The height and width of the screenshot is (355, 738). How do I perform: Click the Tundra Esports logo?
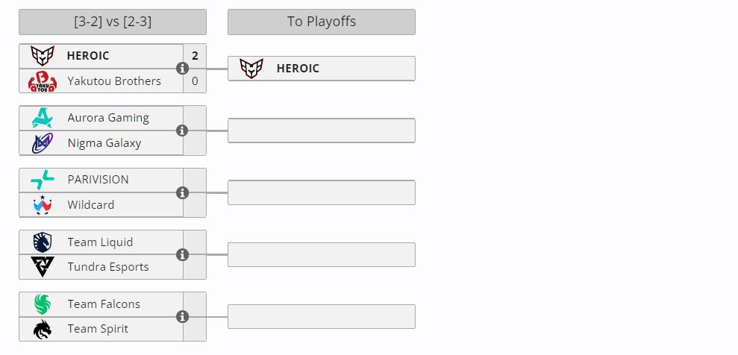(43, 267)
